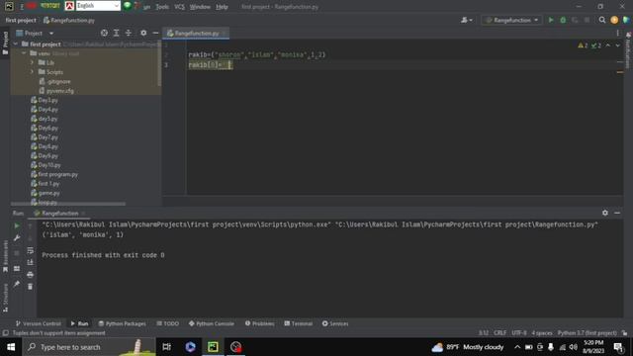
Task: Collapse the venv folder node
Action: click(x=24, y=53)
